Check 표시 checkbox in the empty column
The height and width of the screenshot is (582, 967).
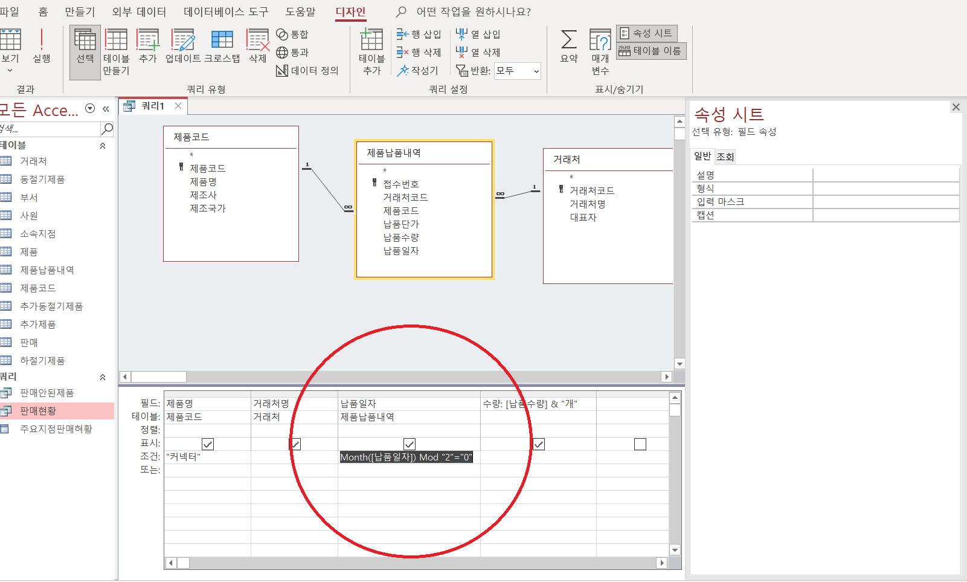pos(640,444)
